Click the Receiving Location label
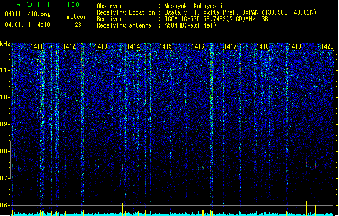 pos(126,12)
